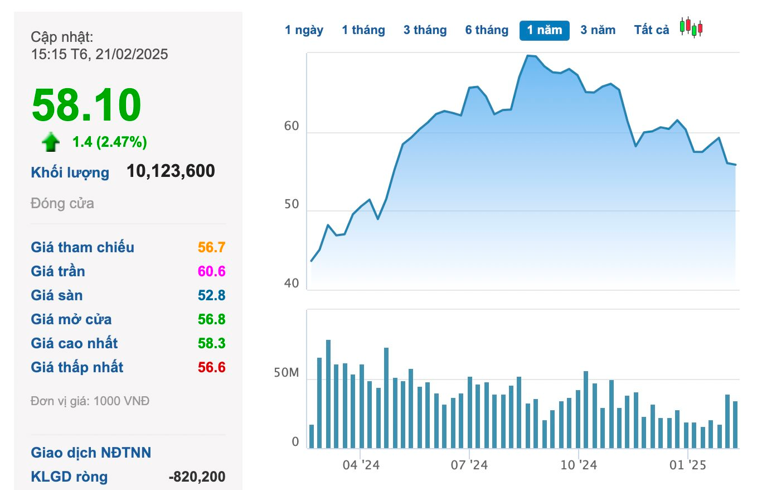Select the Tất cả time range tab
The height and width of the screenshot is (490, 757).
pos(652,30)
